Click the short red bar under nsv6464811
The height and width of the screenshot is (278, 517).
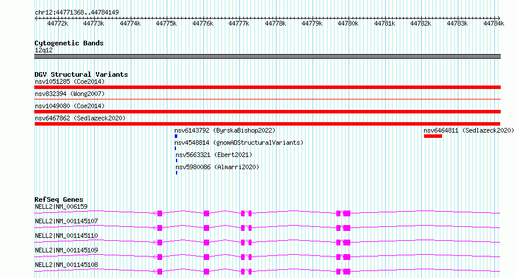[433, 136]
